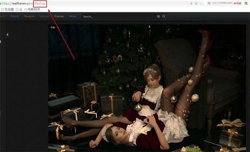Image resolution: width=250 pixels, height=152 pixels.
Task: Click the bookmark star icon
Action: pos(196,3)
